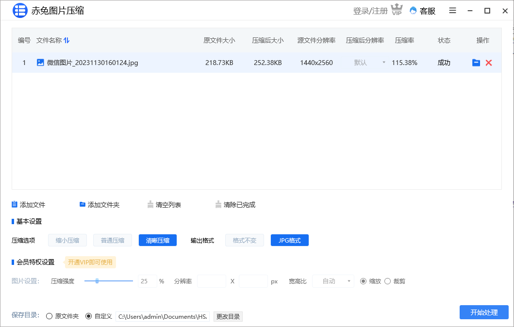
Task: Expand the 自动 aspect ratio dropdown
Action: point(333,281)
